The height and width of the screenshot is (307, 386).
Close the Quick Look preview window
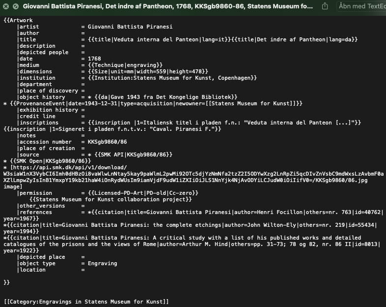click(6, 6)
